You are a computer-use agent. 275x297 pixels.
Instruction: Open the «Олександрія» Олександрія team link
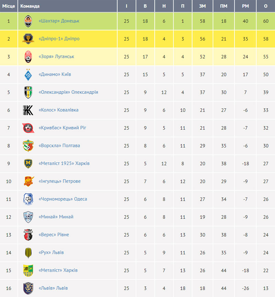click(68, 92)
